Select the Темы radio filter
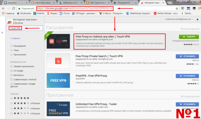 click(x=11, y=50)
